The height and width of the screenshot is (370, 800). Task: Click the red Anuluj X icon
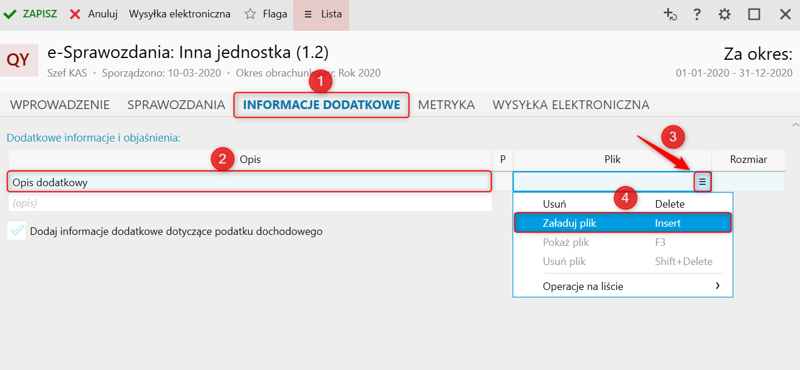(75, 14)
